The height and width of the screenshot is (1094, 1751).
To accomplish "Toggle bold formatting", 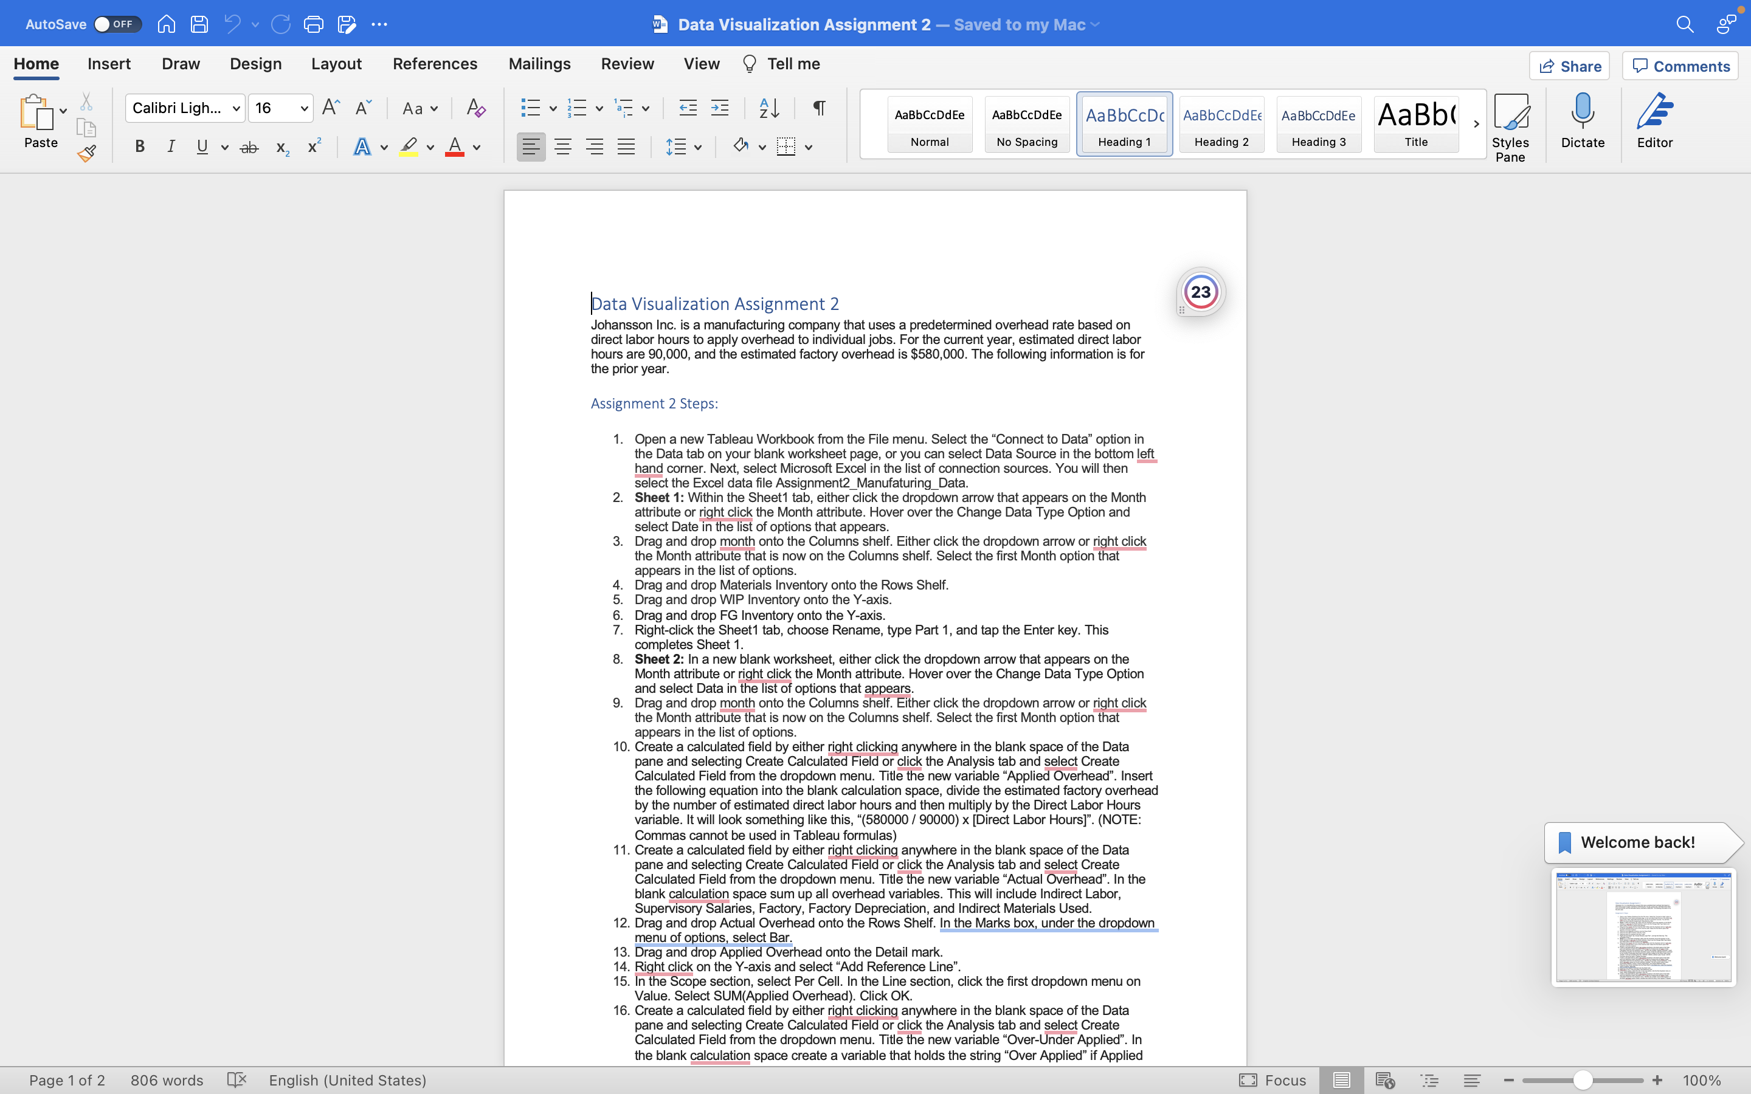I will (x=140, y=148).
